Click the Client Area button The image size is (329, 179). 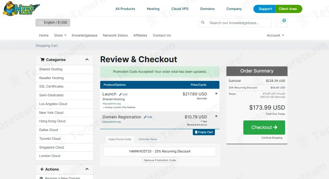(288, 9)
